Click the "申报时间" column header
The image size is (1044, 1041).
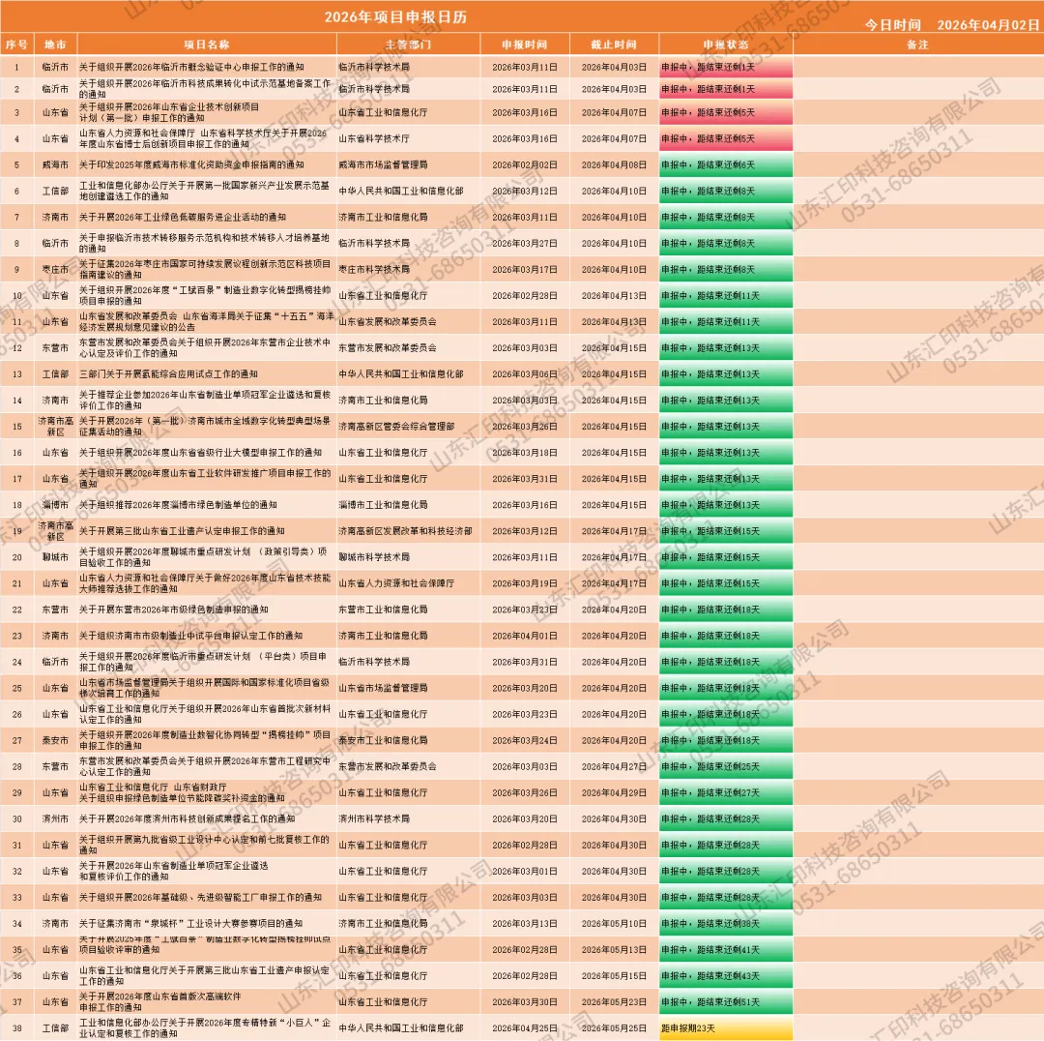(x=525, y=45)
